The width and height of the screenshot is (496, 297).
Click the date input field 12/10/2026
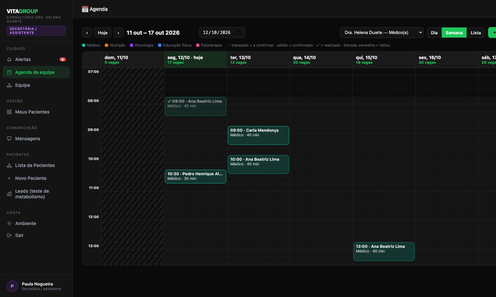(222, 33)
